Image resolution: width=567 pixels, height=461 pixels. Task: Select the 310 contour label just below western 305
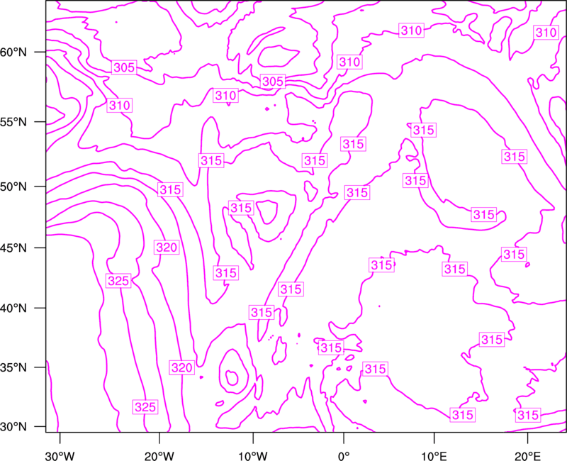pos(120,105)
